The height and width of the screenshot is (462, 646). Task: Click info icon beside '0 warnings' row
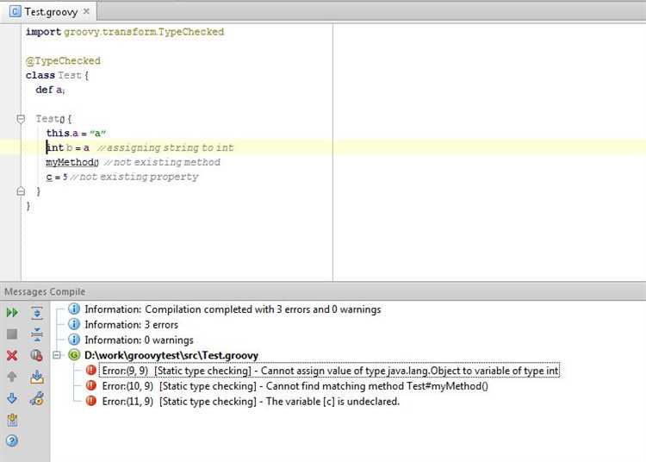click(74, 340)
